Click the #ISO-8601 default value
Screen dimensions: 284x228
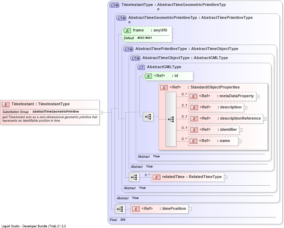click(x=145, y=38)
